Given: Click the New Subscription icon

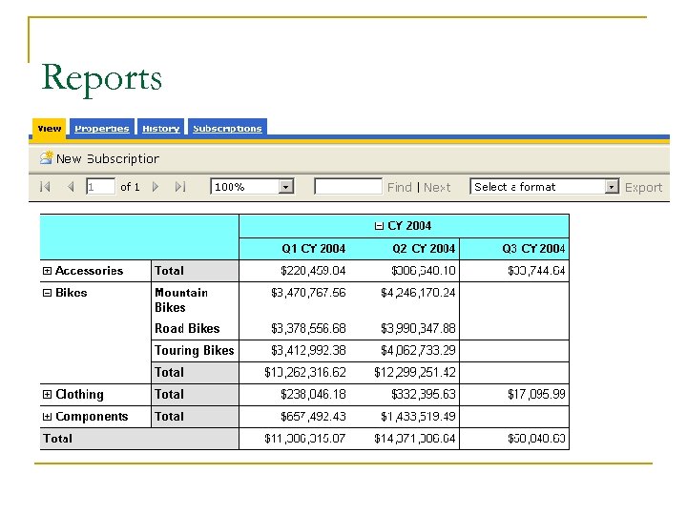Looking at the screenshot, I should point(47,157).
